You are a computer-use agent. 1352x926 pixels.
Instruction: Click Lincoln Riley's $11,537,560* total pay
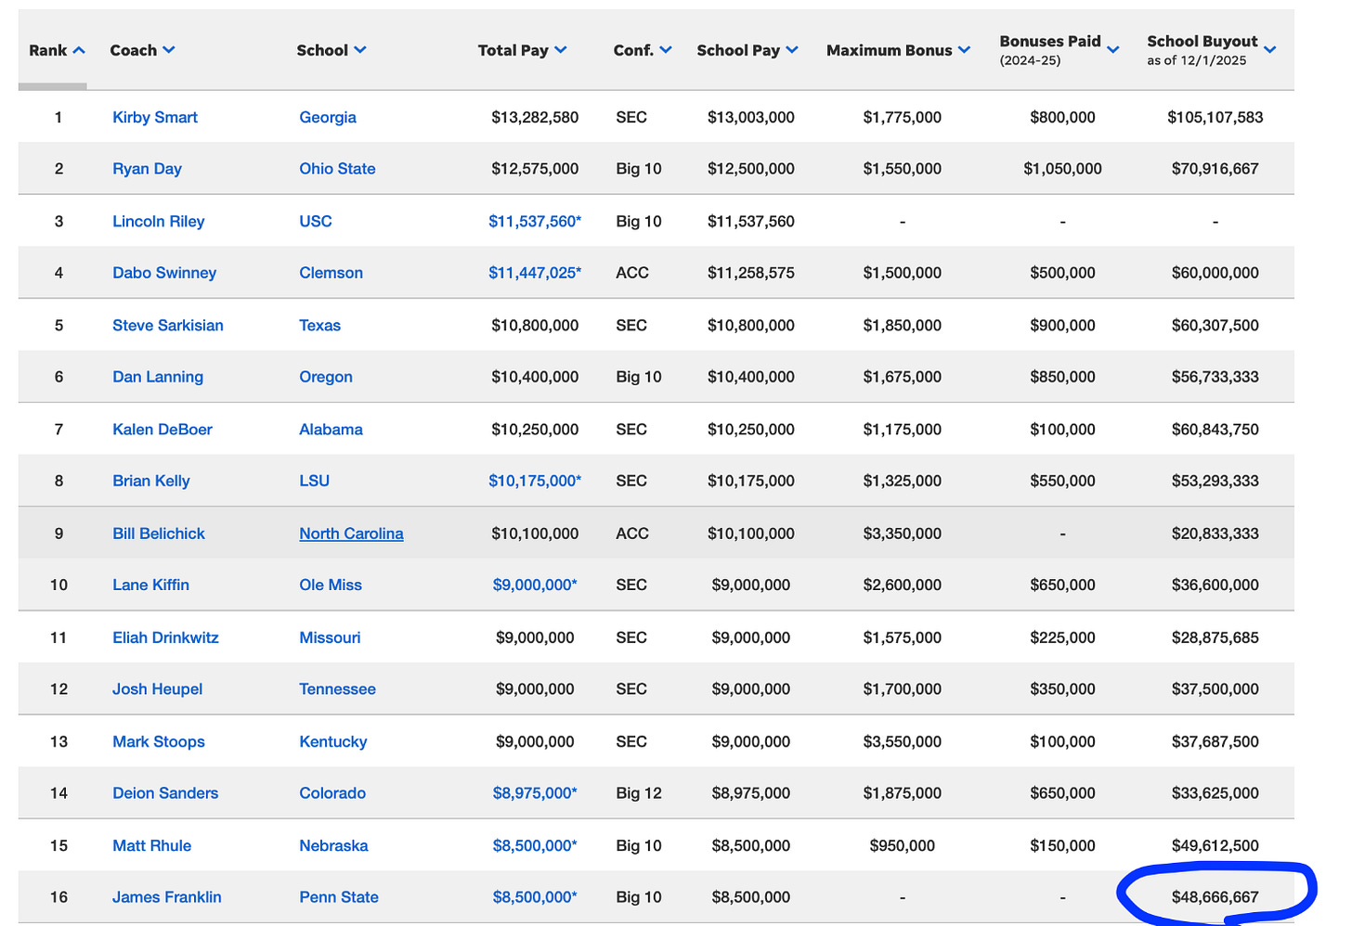click(x=535, y=221)
